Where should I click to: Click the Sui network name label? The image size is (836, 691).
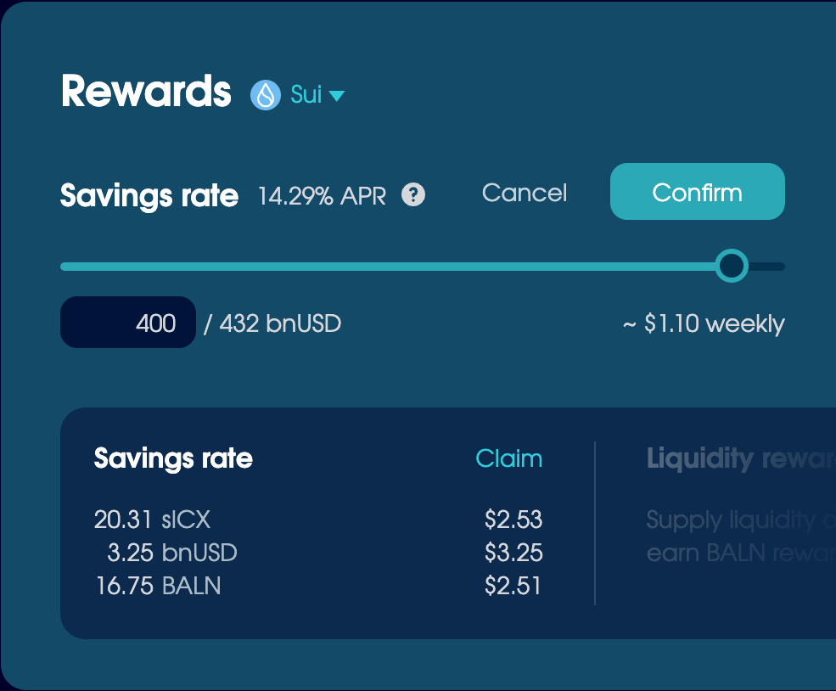pyautogui.click(x=306, y=94)
